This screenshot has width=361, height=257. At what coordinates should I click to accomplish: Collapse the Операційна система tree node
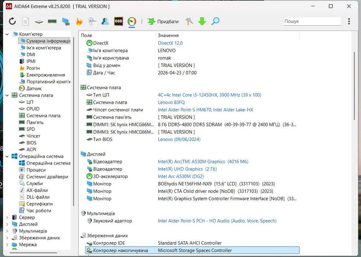point(7,156)
